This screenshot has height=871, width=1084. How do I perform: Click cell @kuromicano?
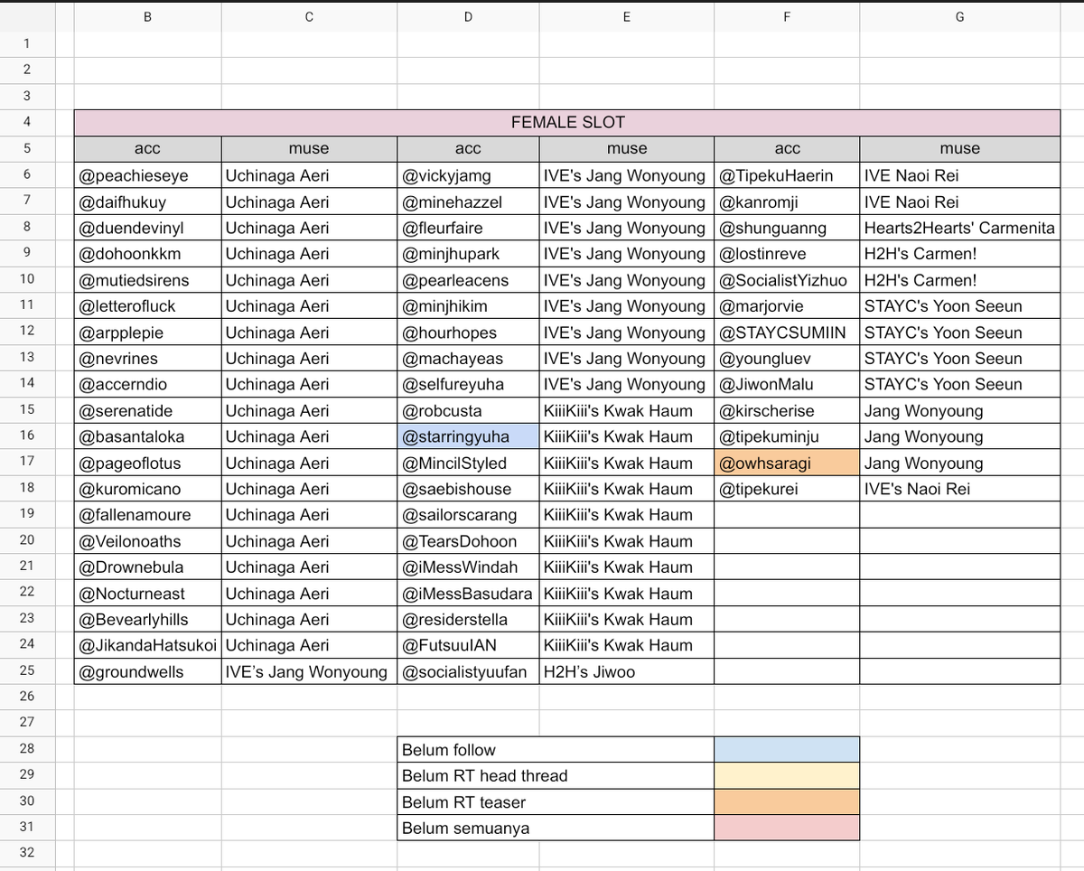[x=148, y=489]
